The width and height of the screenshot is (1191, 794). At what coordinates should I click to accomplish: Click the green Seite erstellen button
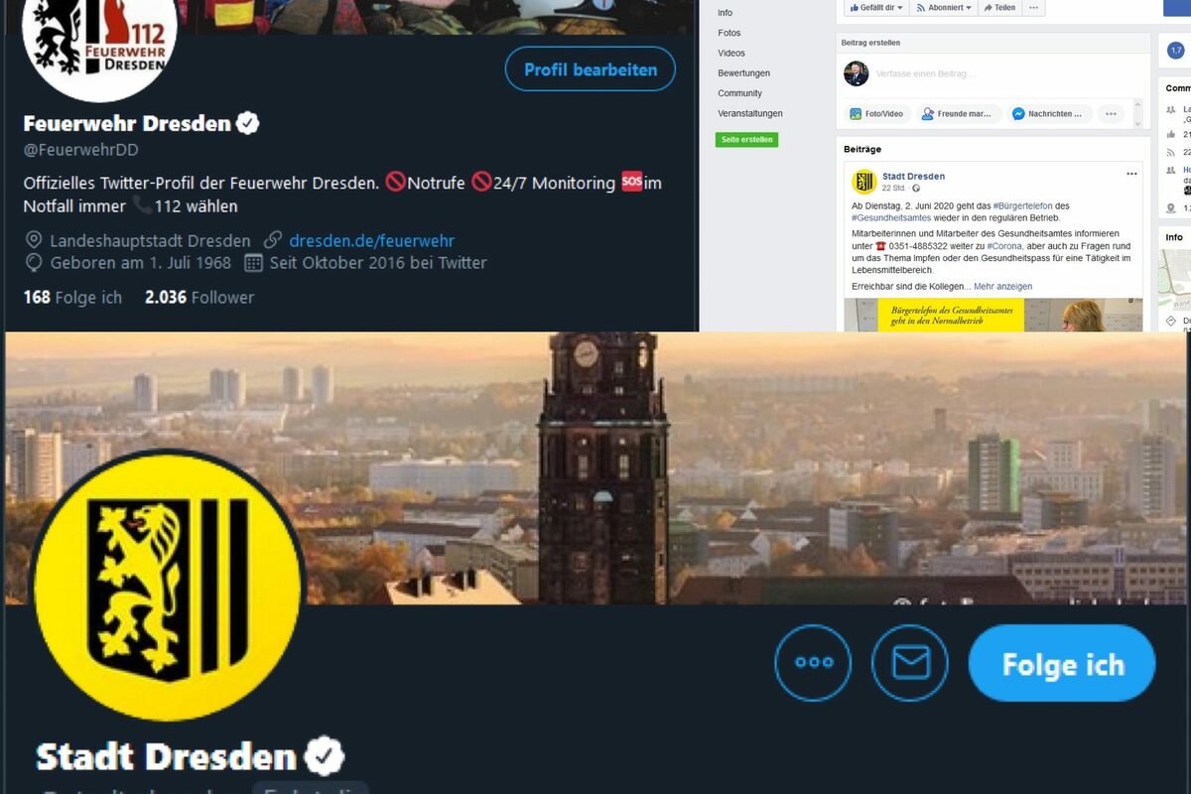point(747,140)
